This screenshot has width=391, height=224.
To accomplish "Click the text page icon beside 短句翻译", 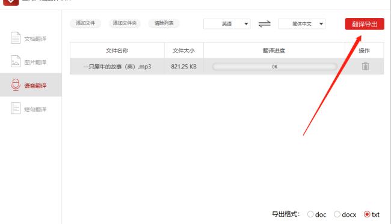I will click(16, 108).
